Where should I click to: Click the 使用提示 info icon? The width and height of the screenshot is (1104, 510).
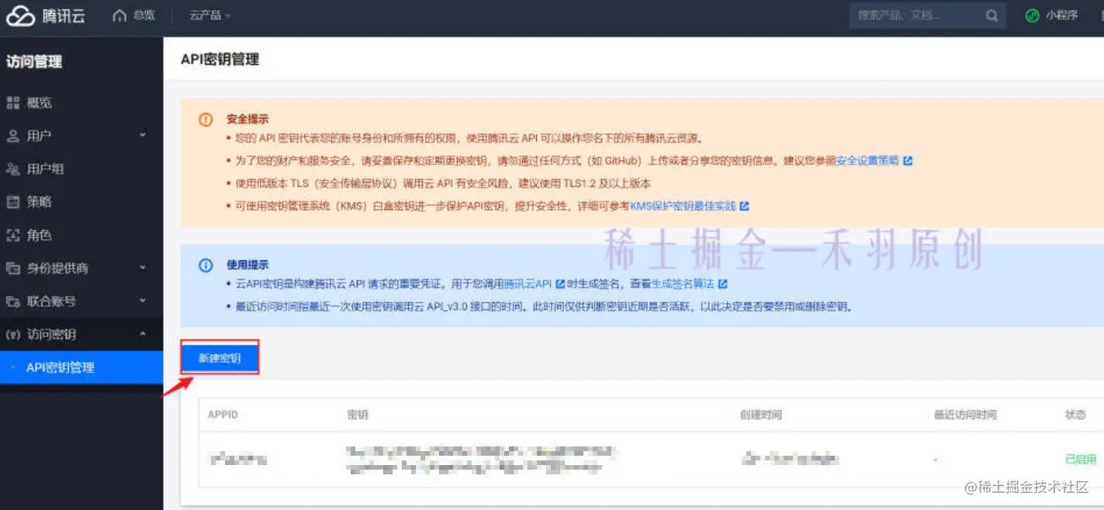(206, 265)
